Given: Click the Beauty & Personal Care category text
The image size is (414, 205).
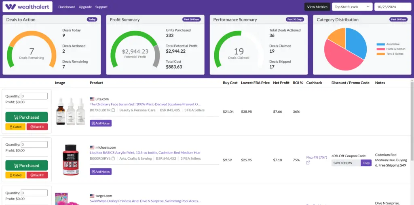Looking at the screenshot, I should 137,110.
